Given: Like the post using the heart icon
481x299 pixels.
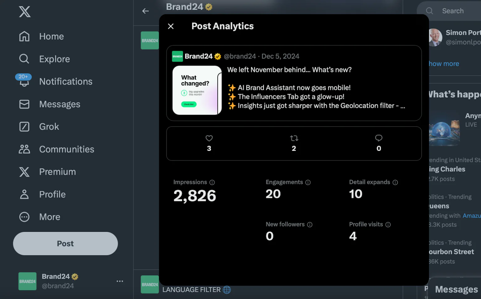Looking at the screenshot, I should click(209, 138).
